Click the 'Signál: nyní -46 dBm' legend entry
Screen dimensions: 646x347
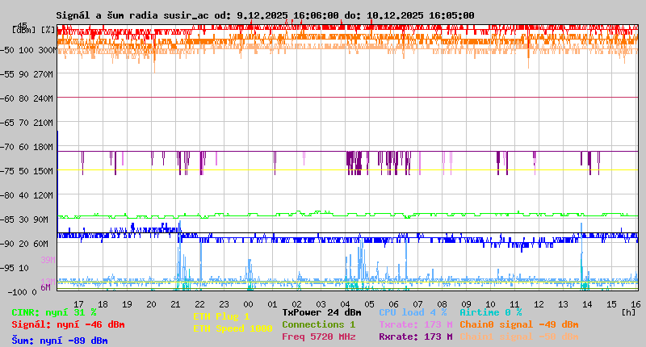coord(68,324)
